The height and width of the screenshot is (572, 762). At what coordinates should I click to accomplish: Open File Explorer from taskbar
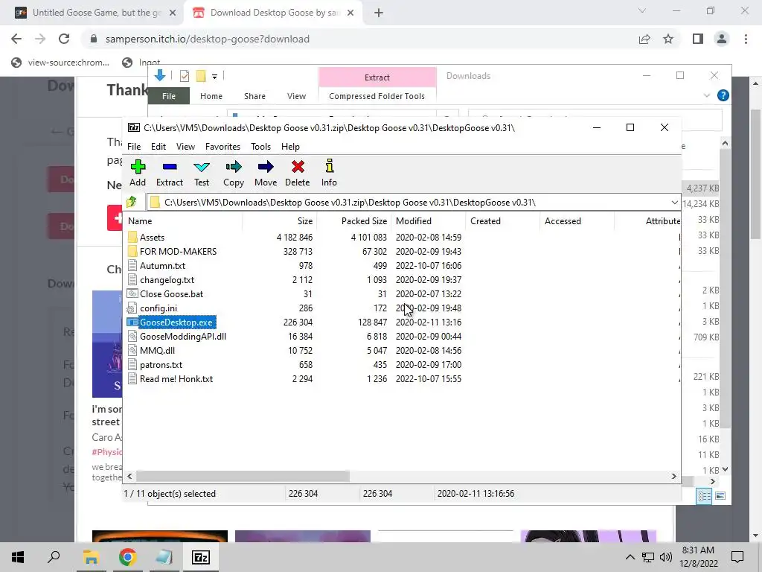(x=91, y=557)
